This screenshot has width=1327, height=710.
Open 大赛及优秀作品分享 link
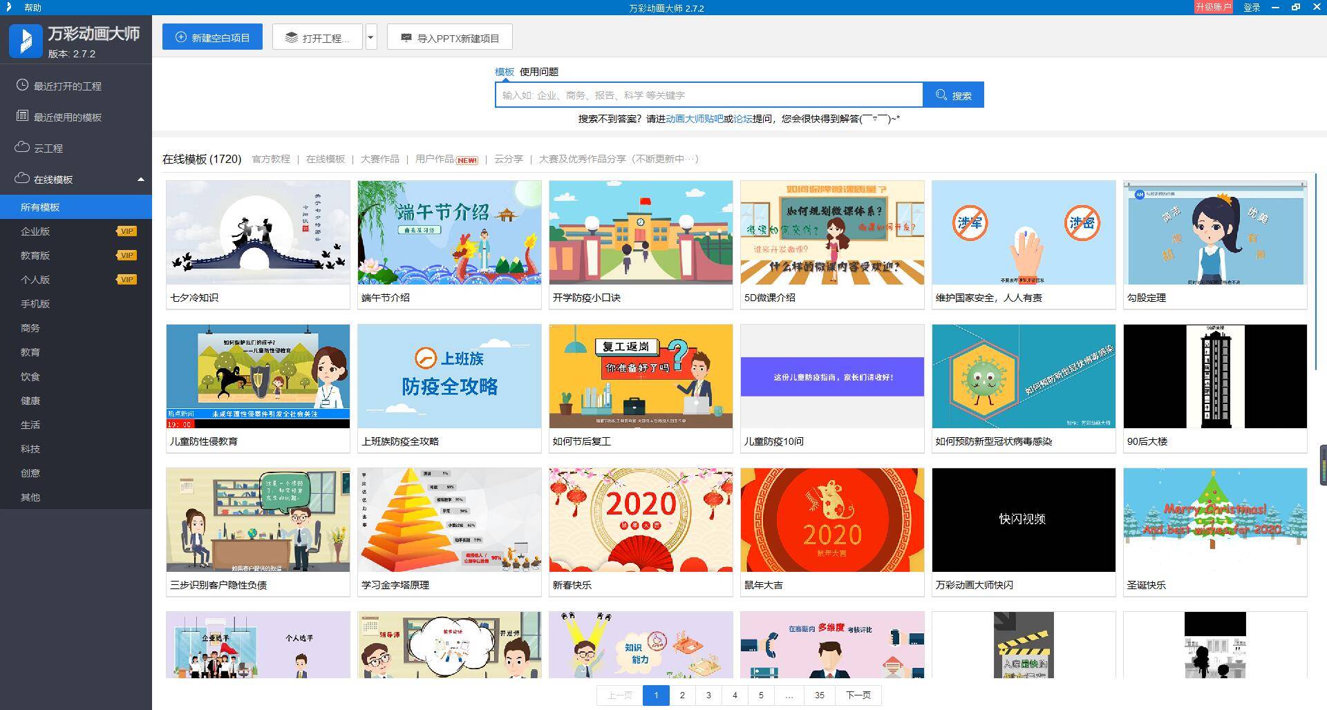point(619,159)
